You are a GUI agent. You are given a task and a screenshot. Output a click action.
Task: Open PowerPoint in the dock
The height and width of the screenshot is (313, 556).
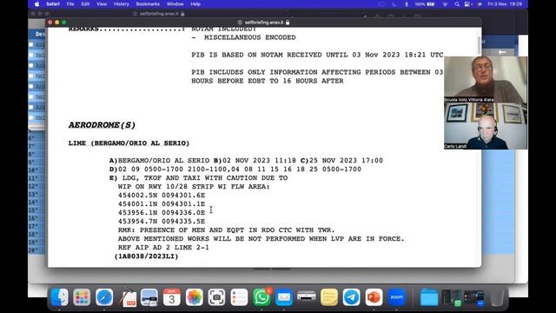(x=374, y=297)
